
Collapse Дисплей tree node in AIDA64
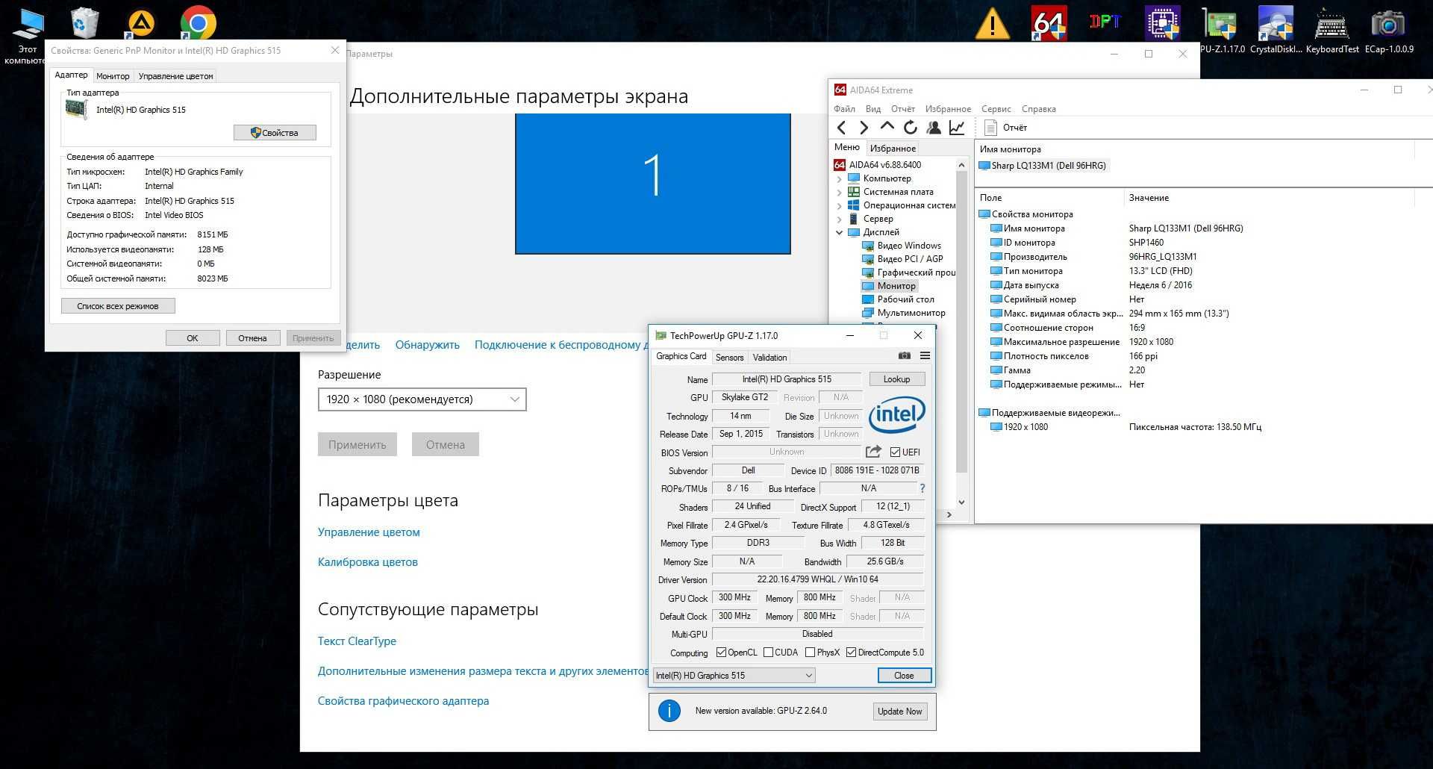[839, 233]
